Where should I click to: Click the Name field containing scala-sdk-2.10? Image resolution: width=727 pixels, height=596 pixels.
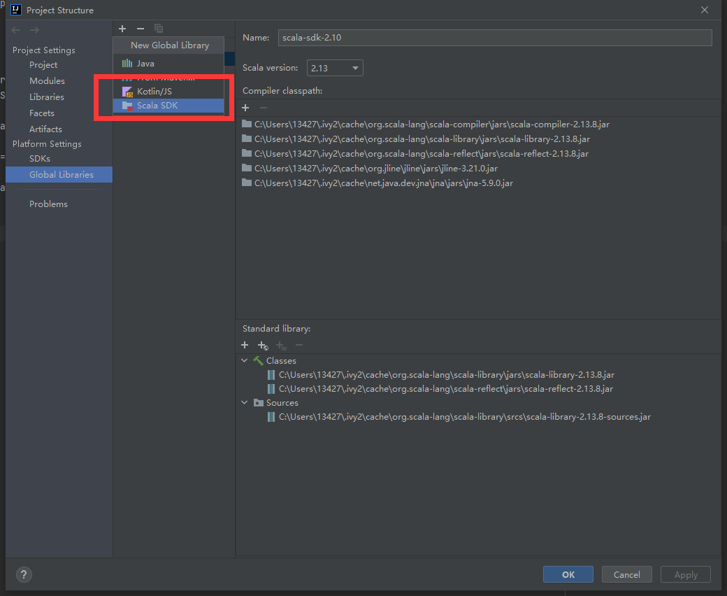(495, 38)
